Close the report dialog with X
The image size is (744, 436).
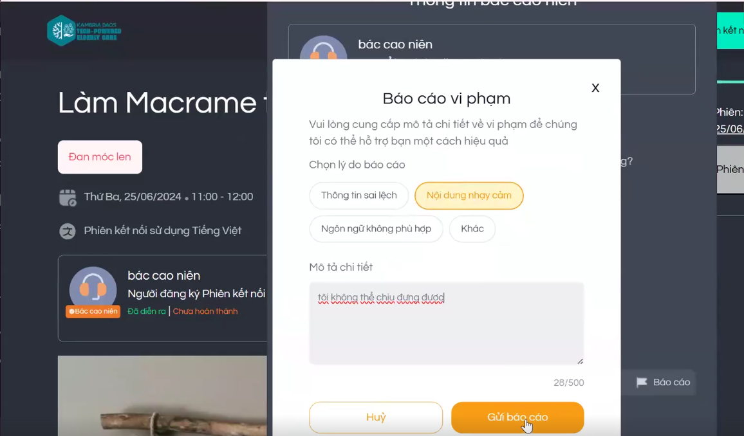[x=595, y=87]
